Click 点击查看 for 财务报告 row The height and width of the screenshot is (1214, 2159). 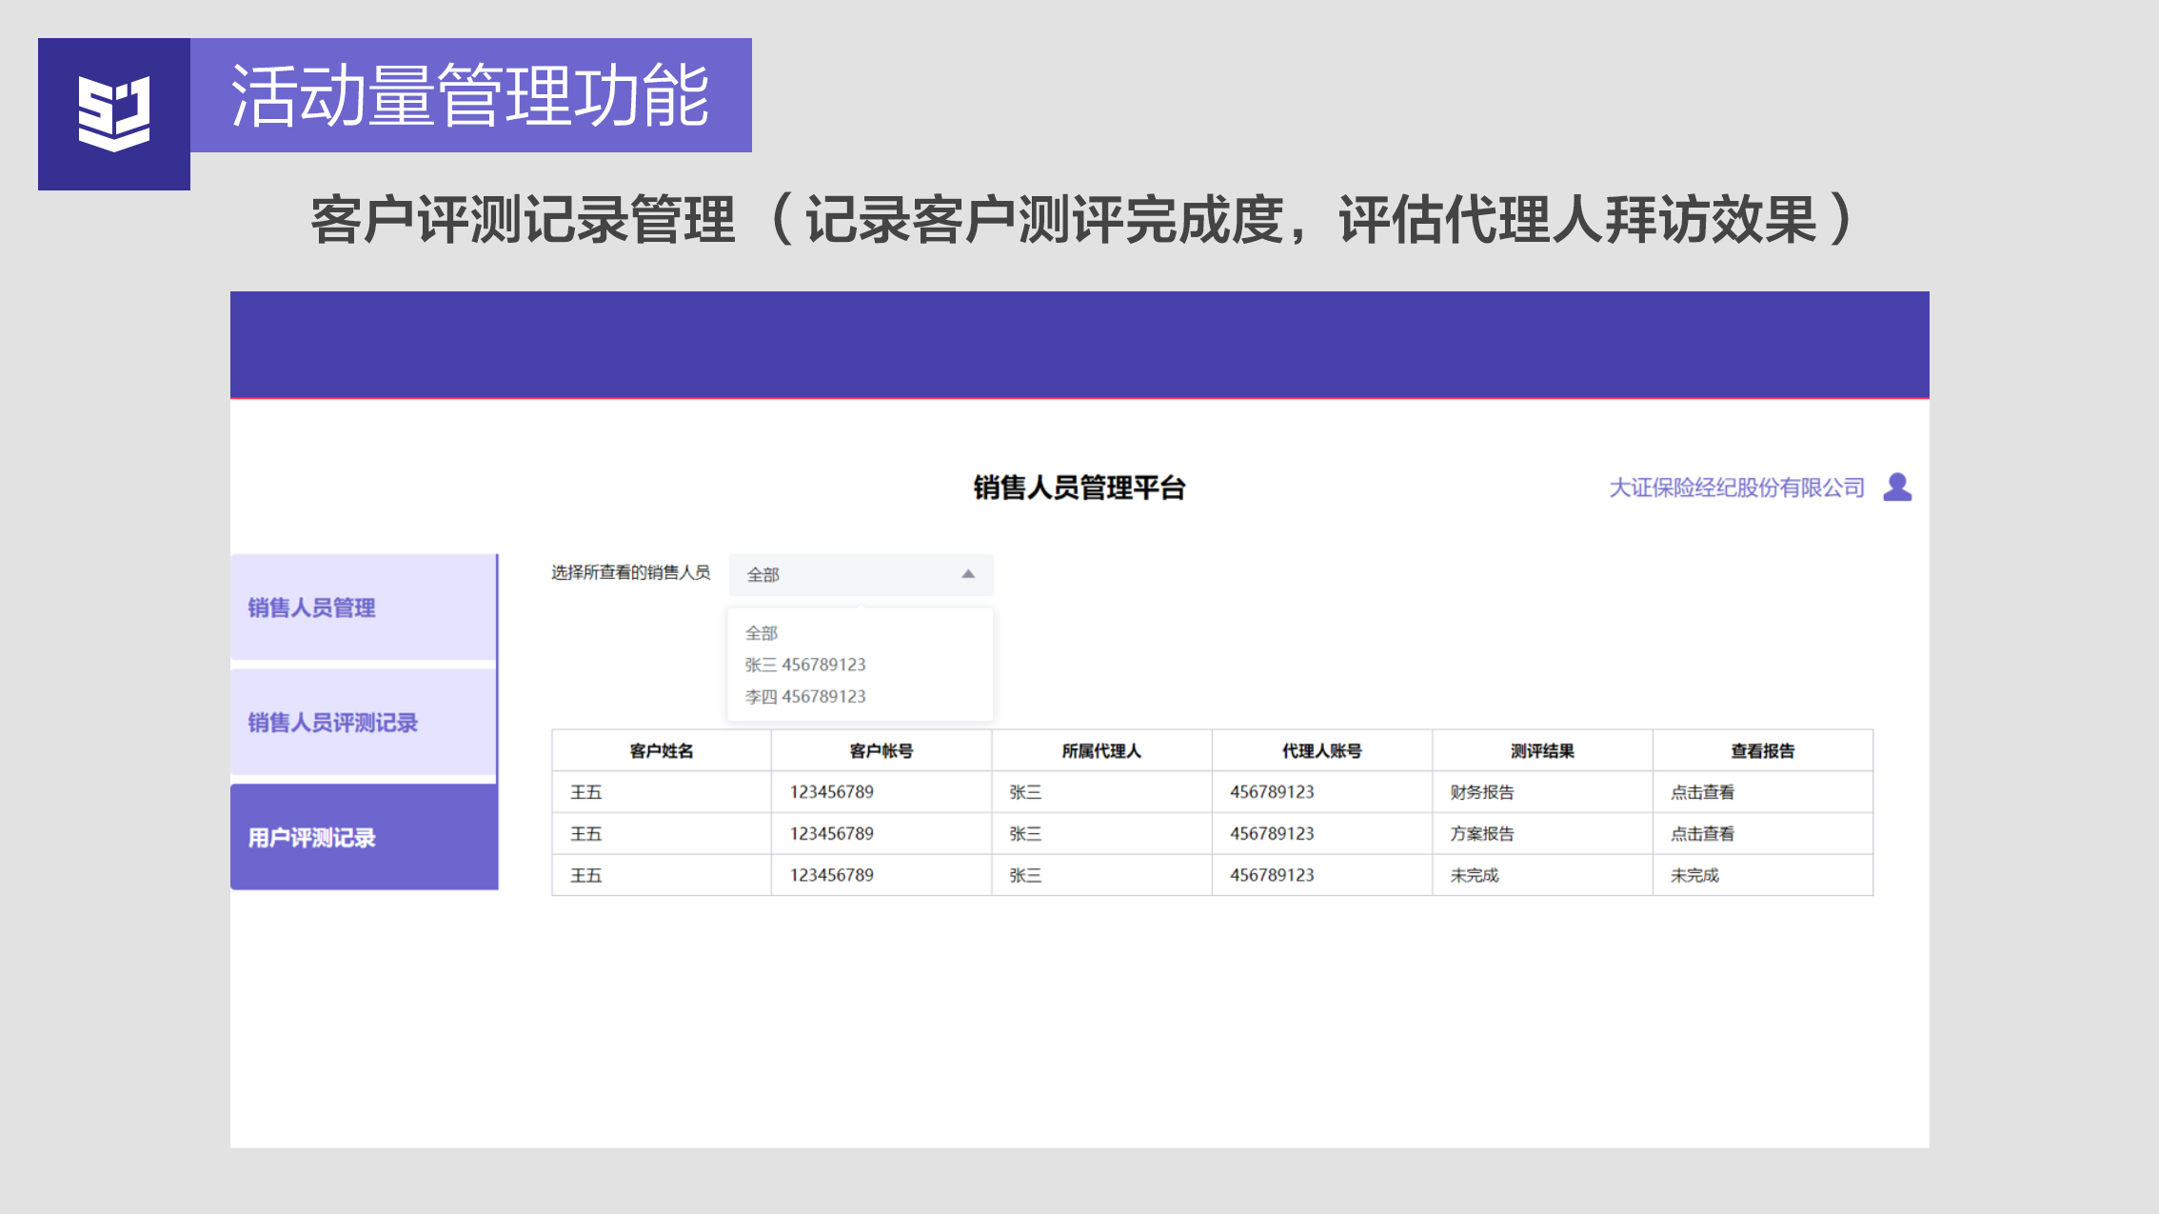pyautogui.click(x=1702, y=792)
